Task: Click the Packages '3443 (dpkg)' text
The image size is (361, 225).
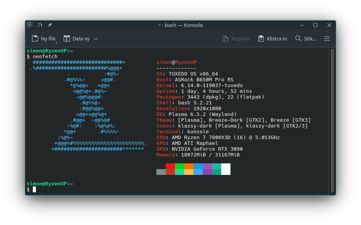Action: 205,97
